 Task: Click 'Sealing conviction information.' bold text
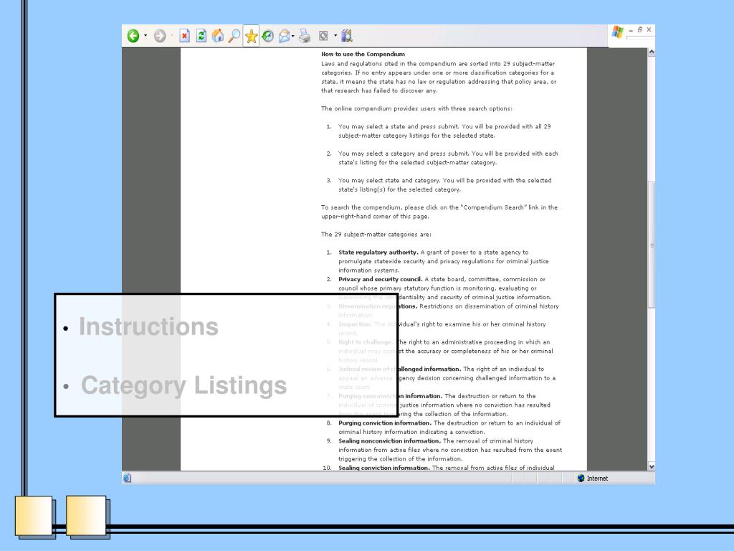(384, 468)
